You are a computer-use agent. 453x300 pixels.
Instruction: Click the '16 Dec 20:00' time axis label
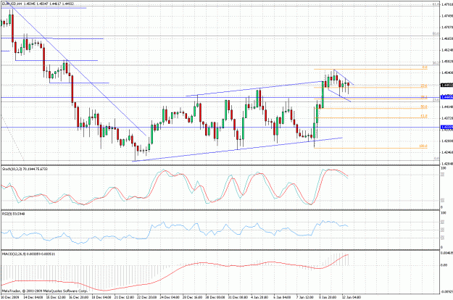78,297
